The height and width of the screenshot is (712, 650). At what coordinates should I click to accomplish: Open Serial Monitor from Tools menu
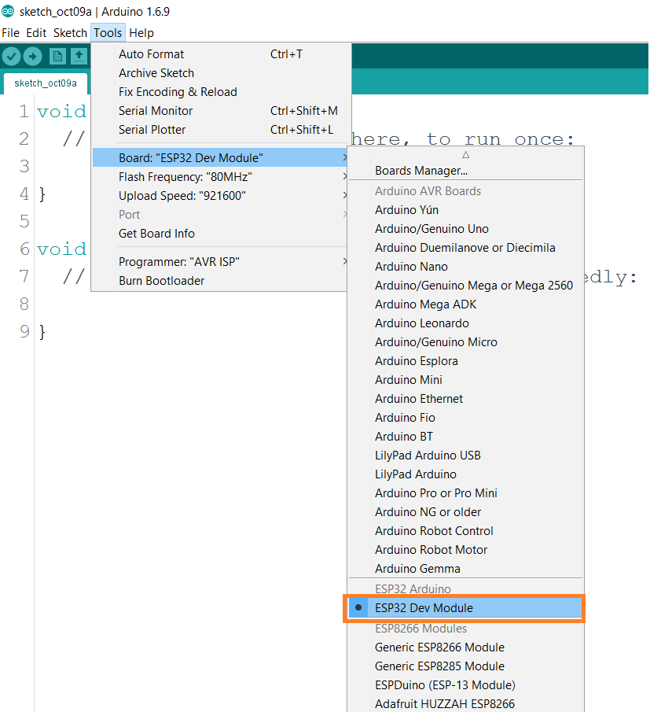tap(220, 111)
